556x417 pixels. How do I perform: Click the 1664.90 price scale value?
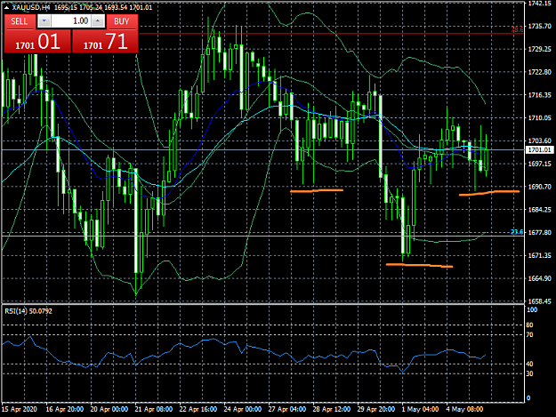pos(539,278)
